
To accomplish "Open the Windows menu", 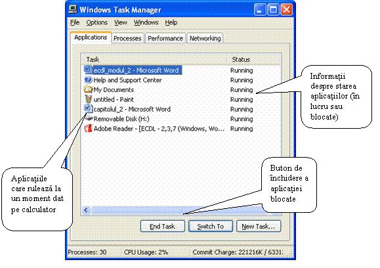I will click(x=146, y=22).
